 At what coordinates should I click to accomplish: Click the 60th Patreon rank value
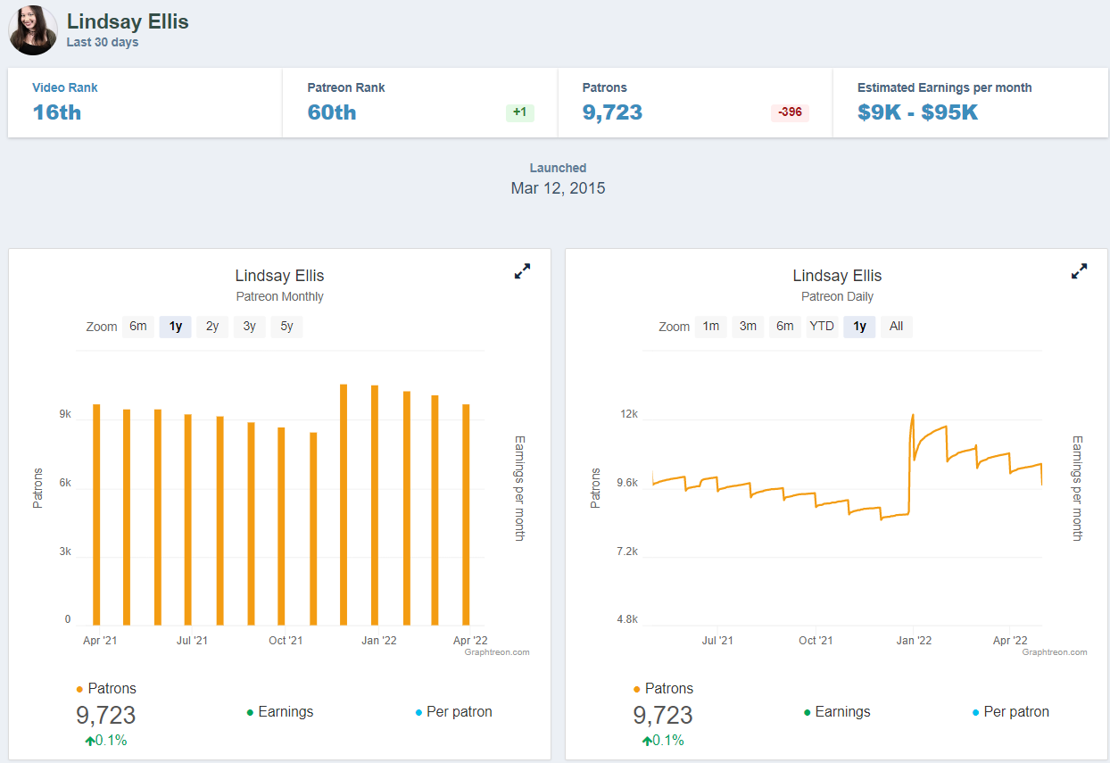click(332, 112)
